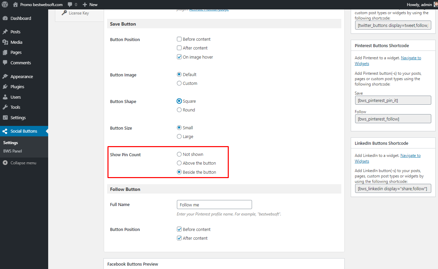438x269 pixels.
Task: Enable Save button Before content checkbox
Action: [x=179, y=39]
